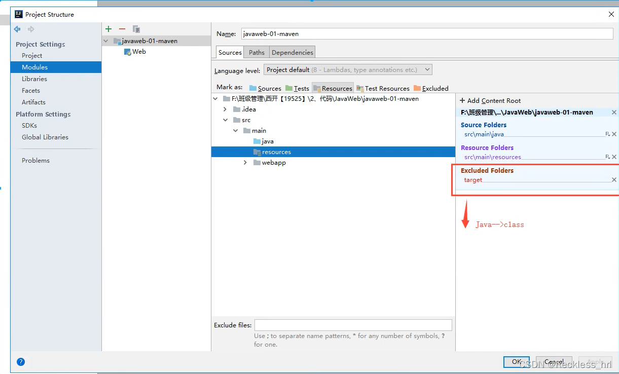Image resolution: width=619 pixels, height=374 pixels.
Task: Expand the webapp folder node
Action: [x=245, y=163]
